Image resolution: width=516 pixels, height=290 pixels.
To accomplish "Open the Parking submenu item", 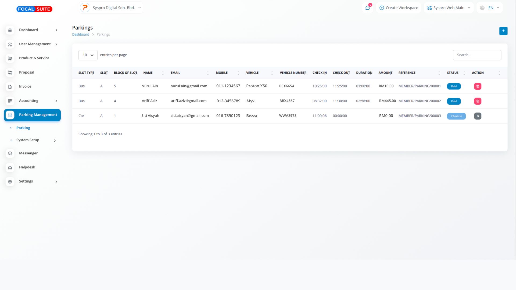I will pyautogui.click(x=23, y=128).
